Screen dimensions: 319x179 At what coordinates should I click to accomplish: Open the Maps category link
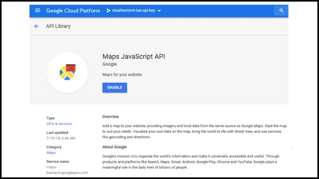point(51,153)
